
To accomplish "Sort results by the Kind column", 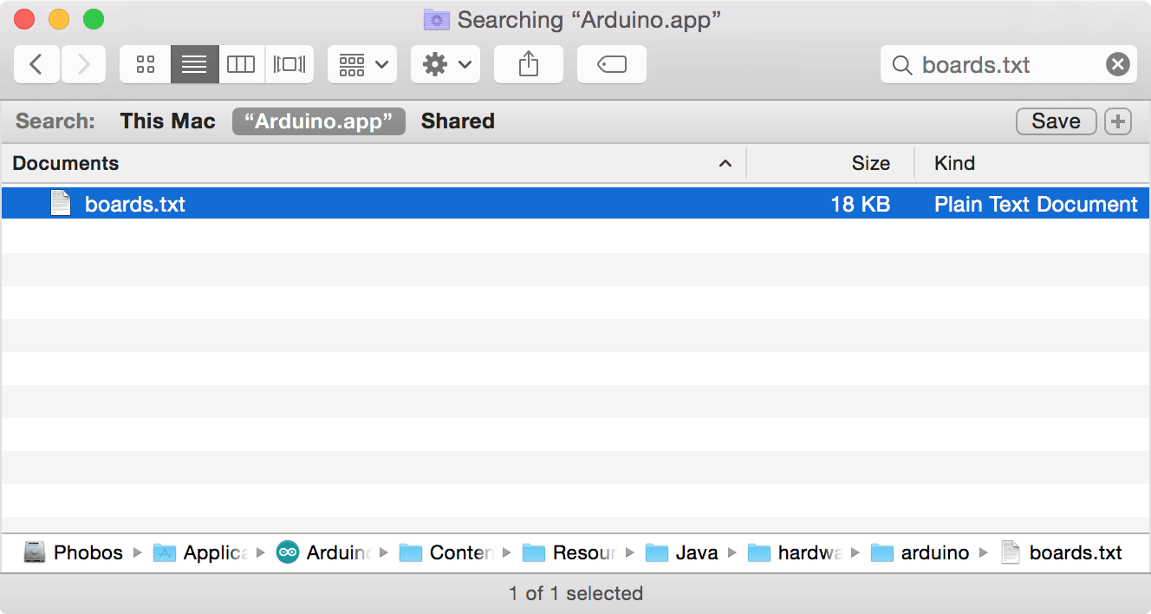I will coord(953,163).
